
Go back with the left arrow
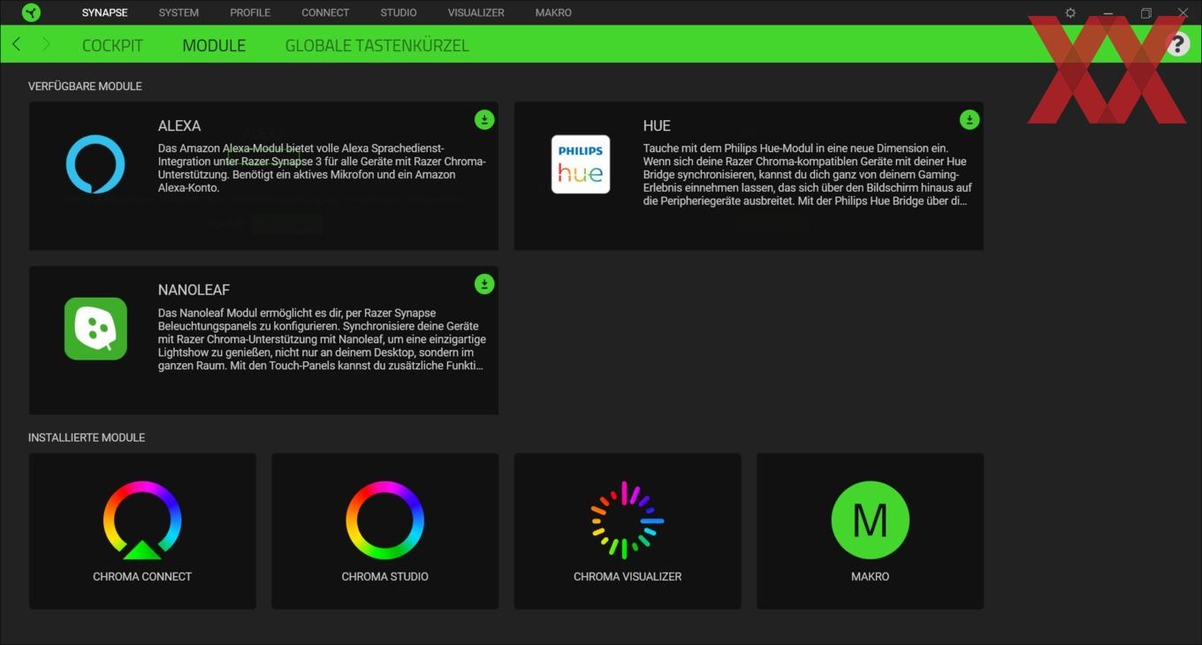[x=17, y=44]
